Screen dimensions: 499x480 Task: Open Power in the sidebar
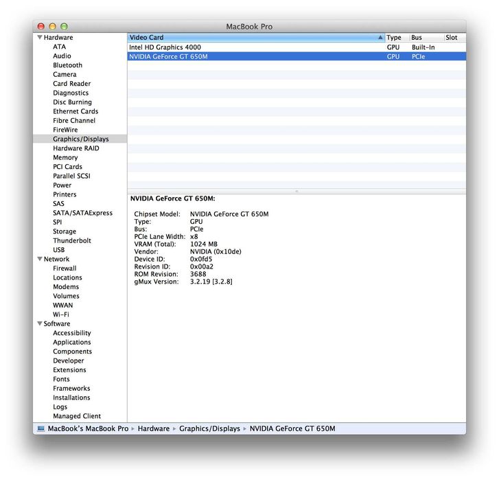click(62, 185)
